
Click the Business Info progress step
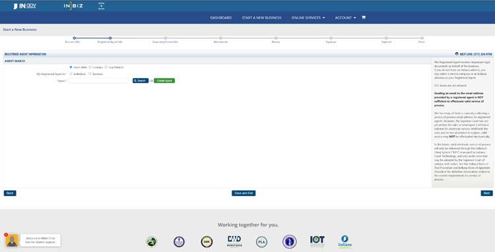[74, 38]
